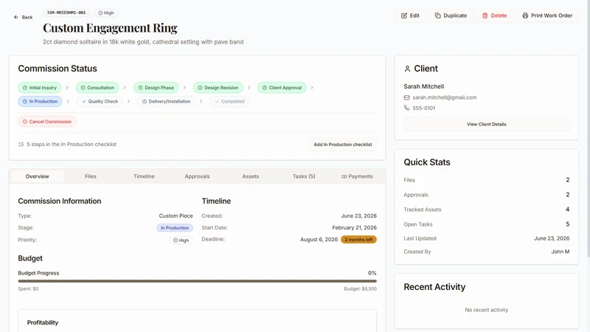Click the trash icon beside Delete
The height and width of the screenshot is (332, 590).
click(x=485, y=15)
